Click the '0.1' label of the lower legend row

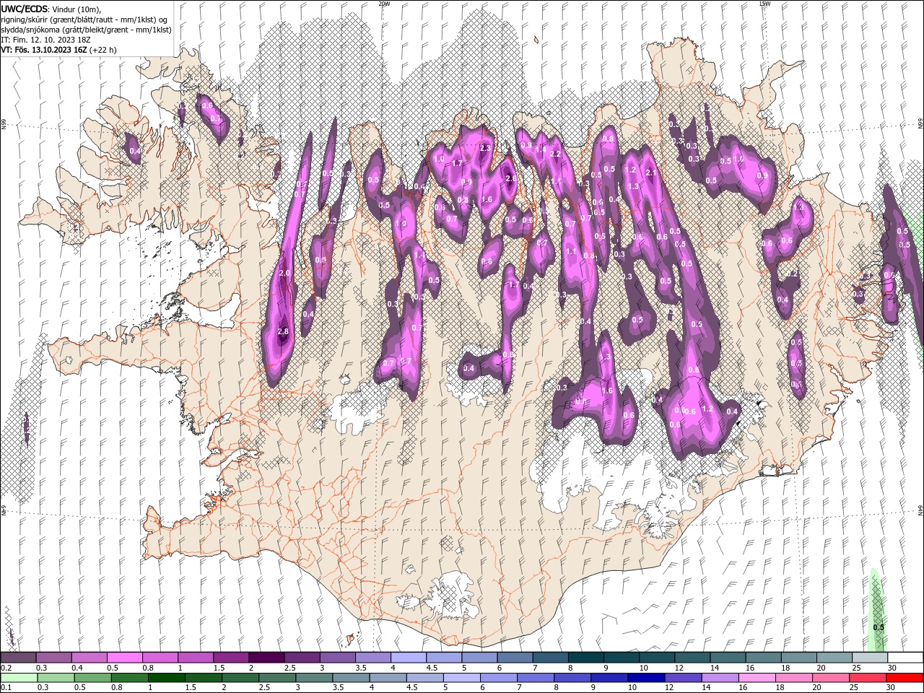point(5,688)
